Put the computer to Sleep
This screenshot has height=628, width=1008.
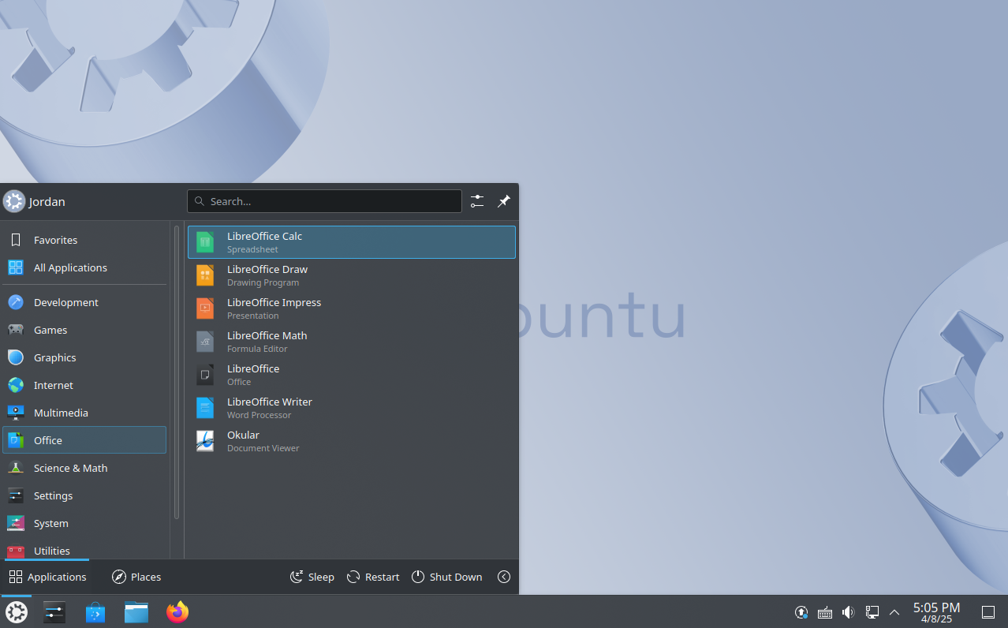pyautogui.click(x=312, y=576)
